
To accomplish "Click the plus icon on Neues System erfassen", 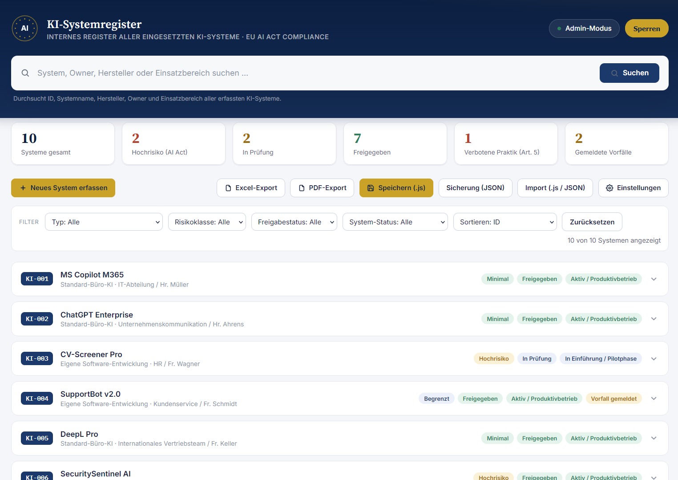I will coord(23,188).
